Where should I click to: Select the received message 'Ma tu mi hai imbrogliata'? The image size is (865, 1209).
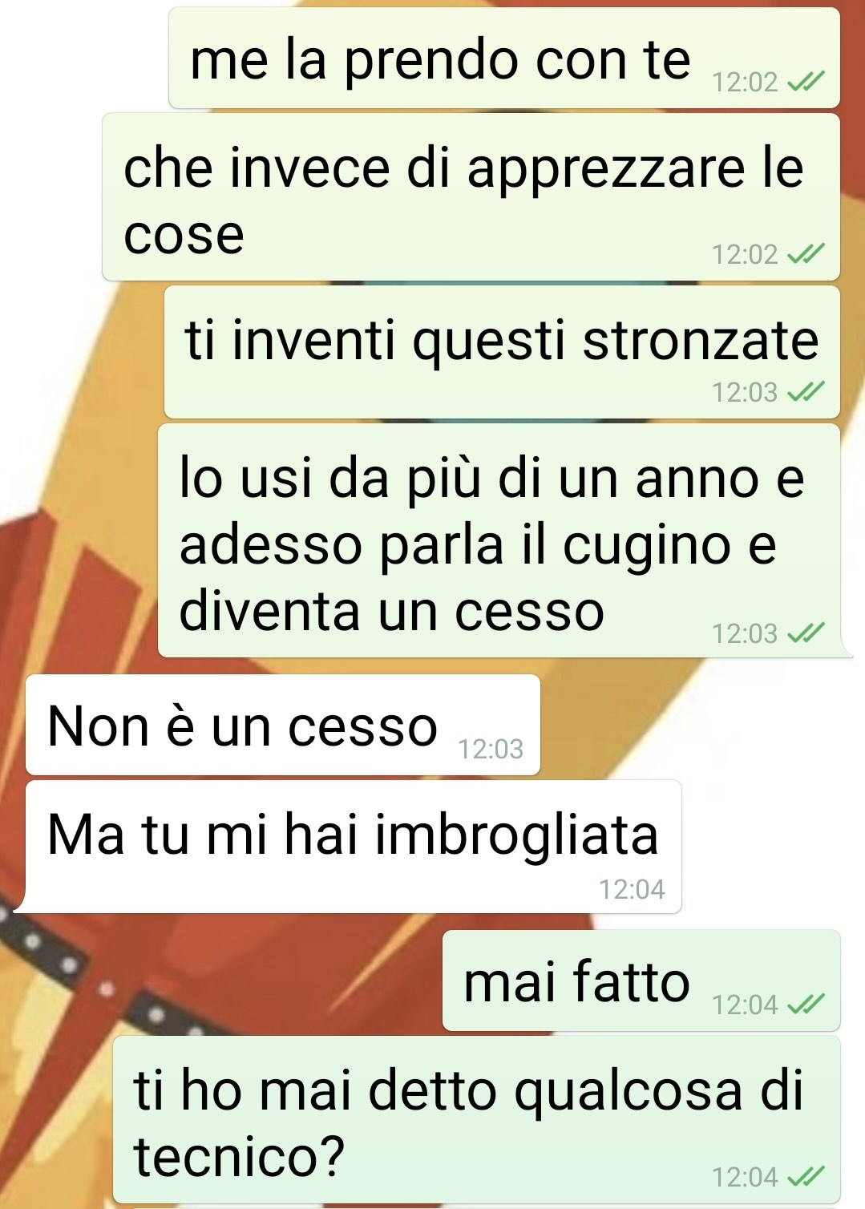(x=354, y=847)
